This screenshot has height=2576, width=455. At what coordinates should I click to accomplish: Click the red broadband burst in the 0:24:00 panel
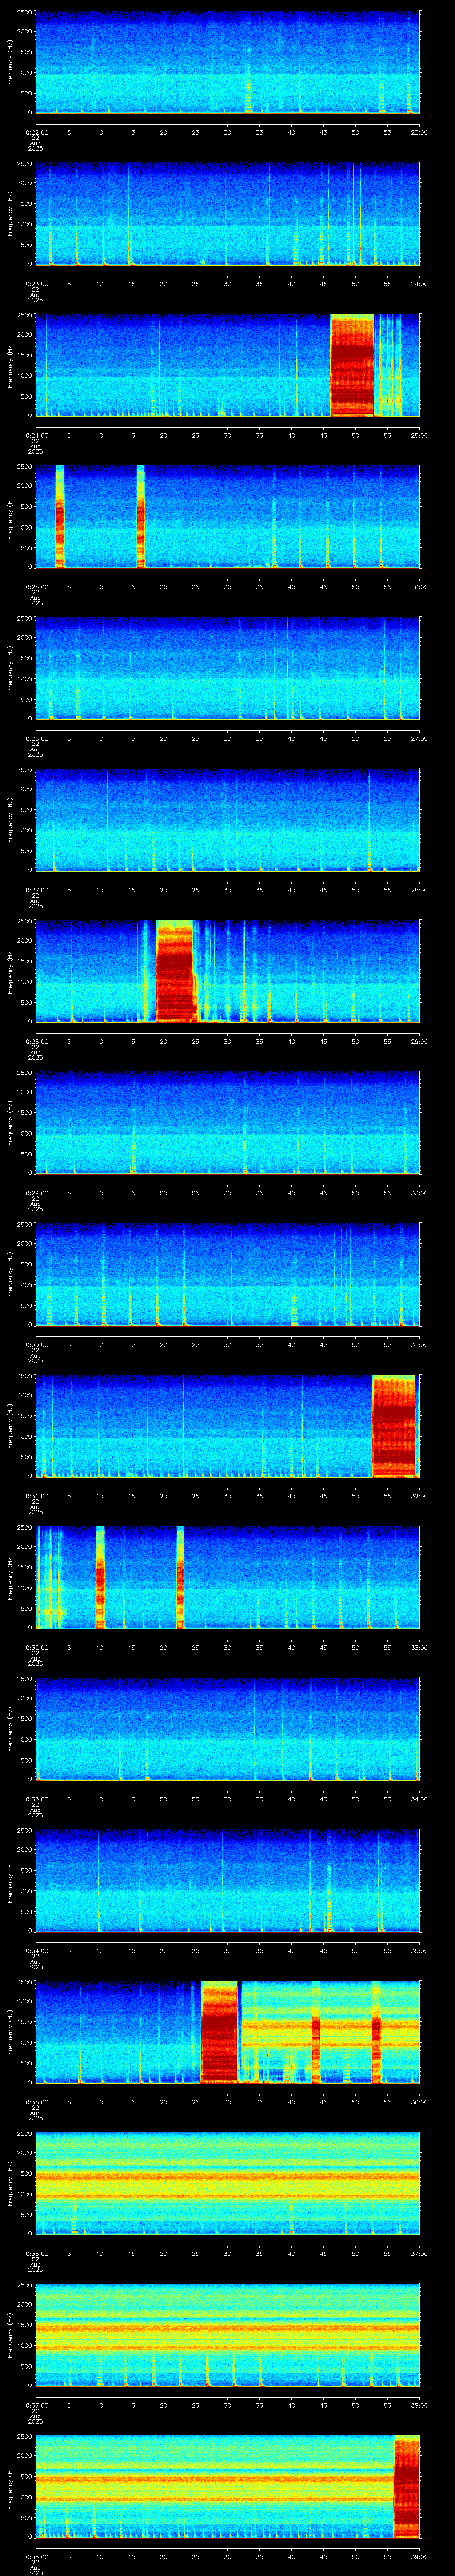coord(352,365)
